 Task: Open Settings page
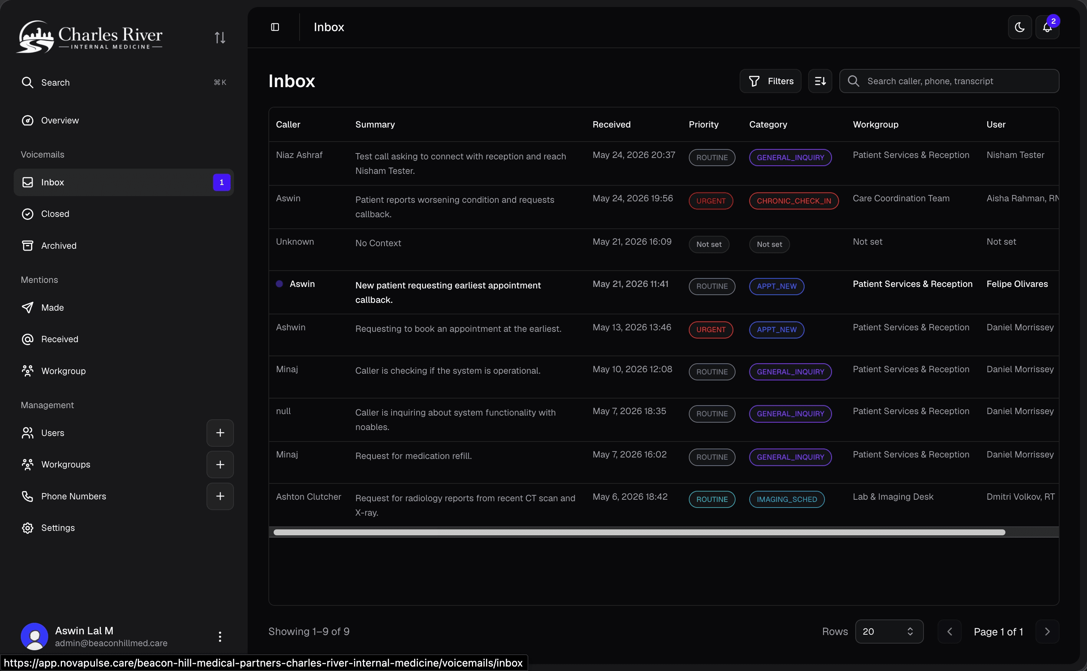[x=124, y=528]
